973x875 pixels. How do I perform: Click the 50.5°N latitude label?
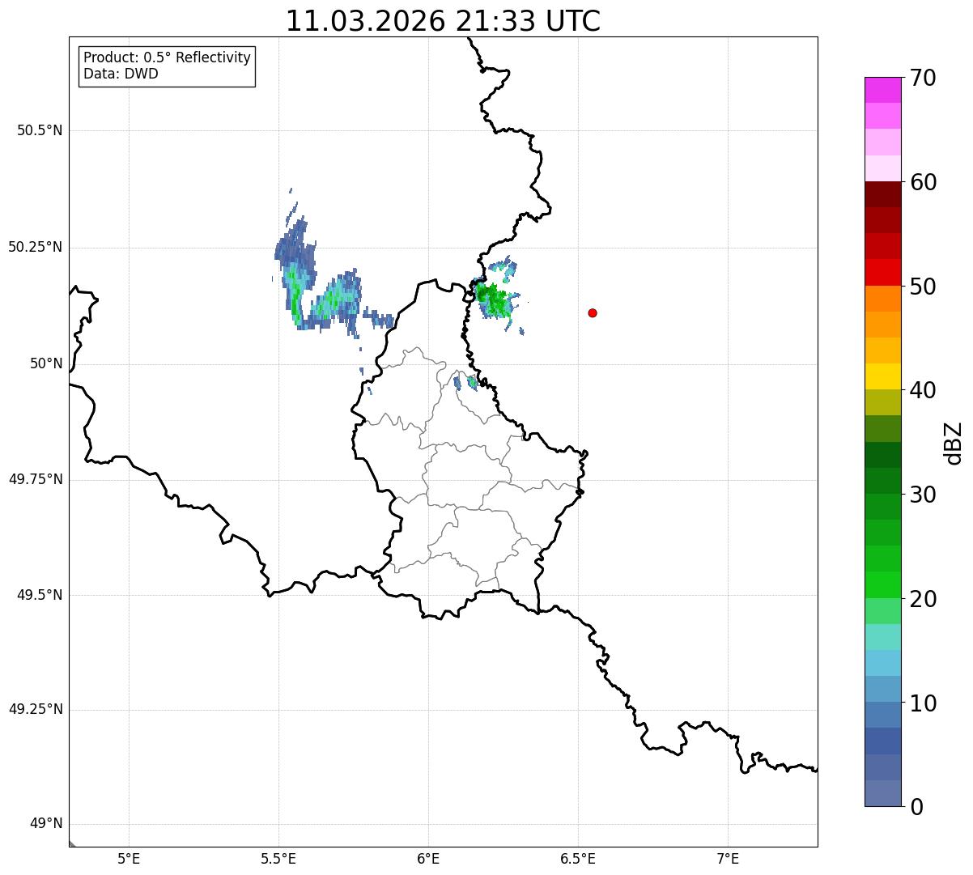click(x=40, y=130)
